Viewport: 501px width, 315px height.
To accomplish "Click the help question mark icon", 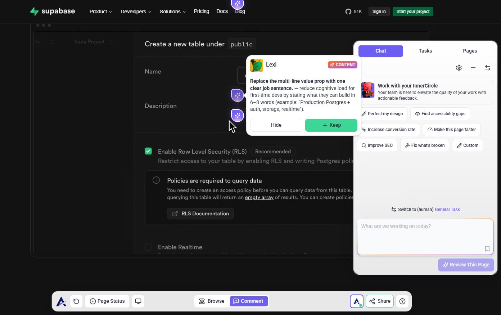I will (x=402, y=301).
